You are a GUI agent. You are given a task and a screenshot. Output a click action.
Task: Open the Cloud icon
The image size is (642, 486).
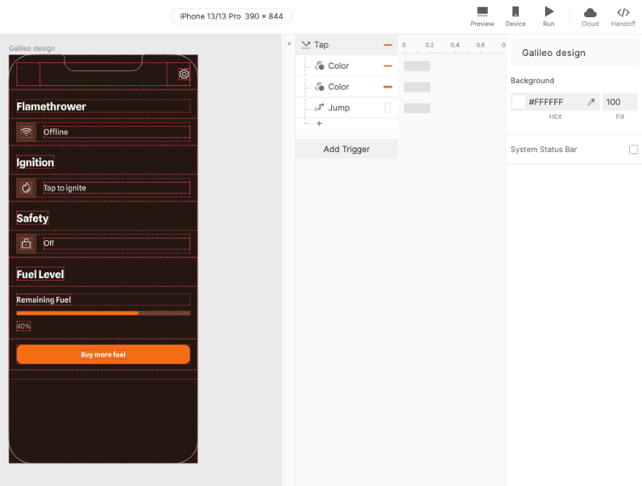tap(590, 12)
